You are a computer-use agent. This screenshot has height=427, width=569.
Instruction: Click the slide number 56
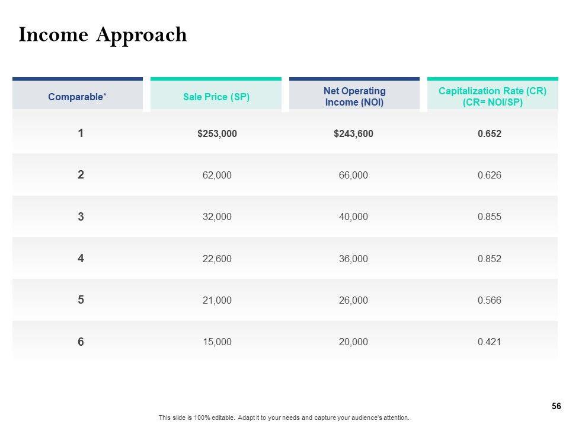(x=556, y=406)
